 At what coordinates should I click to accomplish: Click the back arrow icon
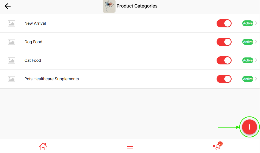pyautogui.click(x=8, y=6)
